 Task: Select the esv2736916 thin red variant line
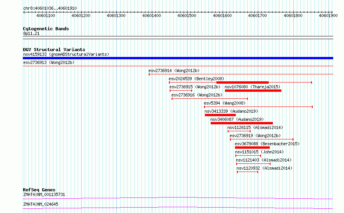pos(210,99)
